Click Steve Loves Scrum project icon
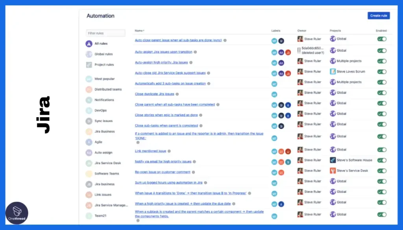 333,72
